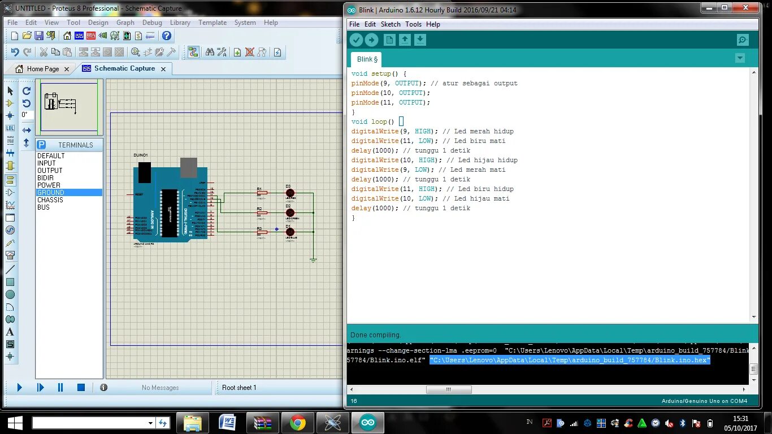Select the GROUND terminal in the list
The image size is (772, 434).
tap(70, 193)
